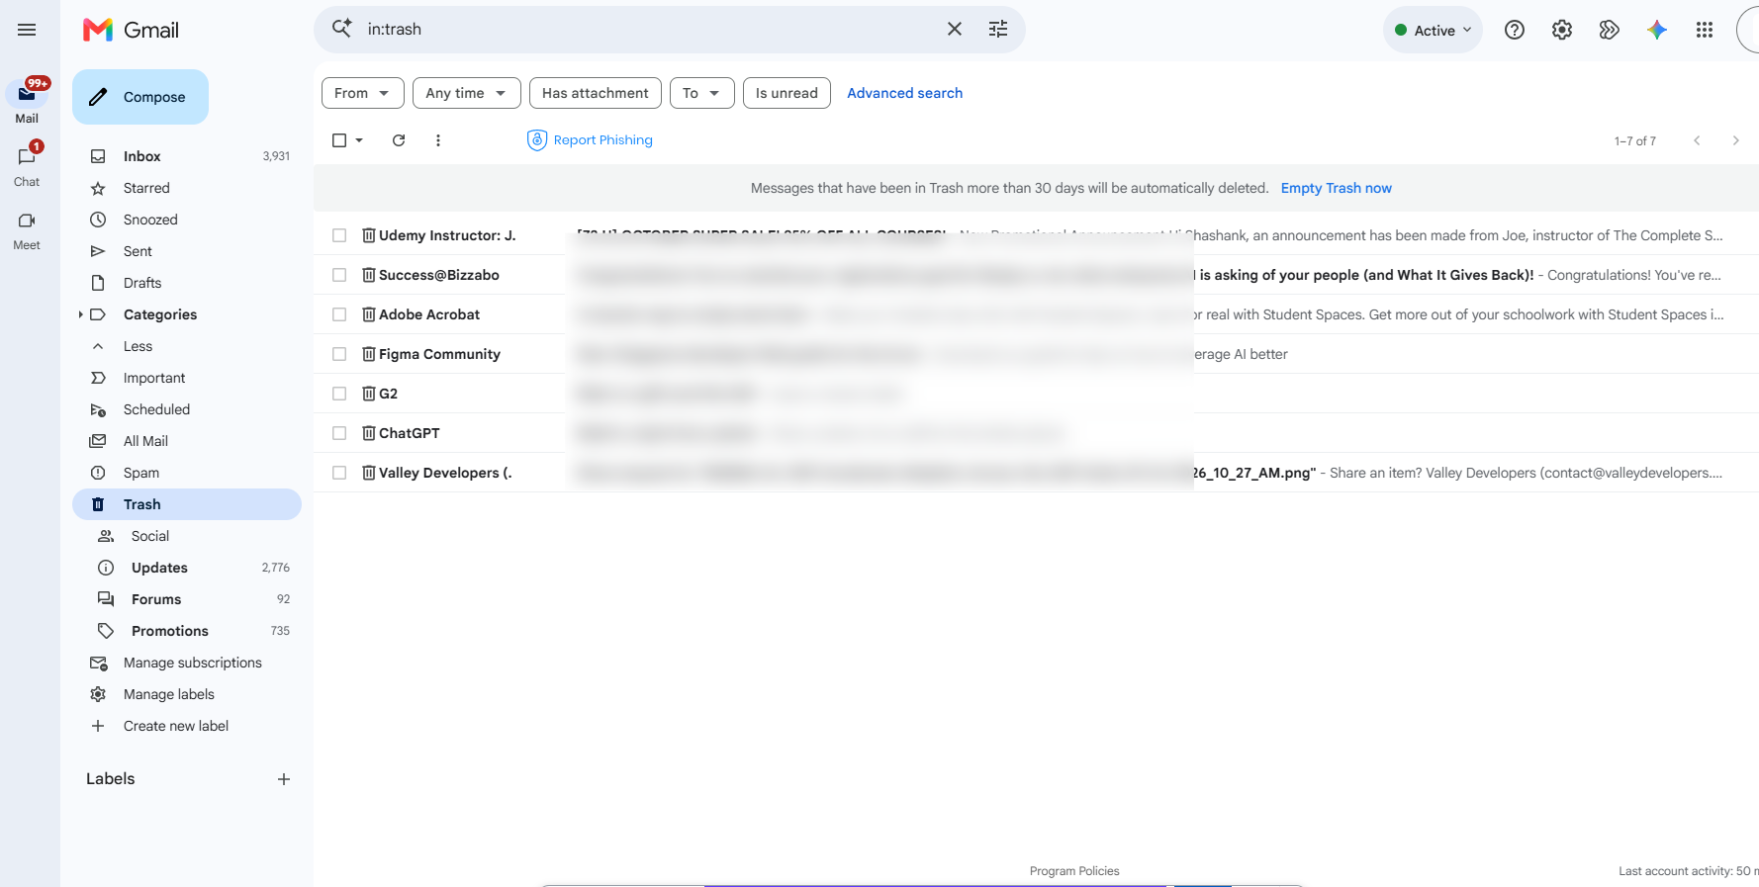Open the Meet section in left rail
Image resolution: width=1759 pixels, height=887 pixels.
point(27,230)
